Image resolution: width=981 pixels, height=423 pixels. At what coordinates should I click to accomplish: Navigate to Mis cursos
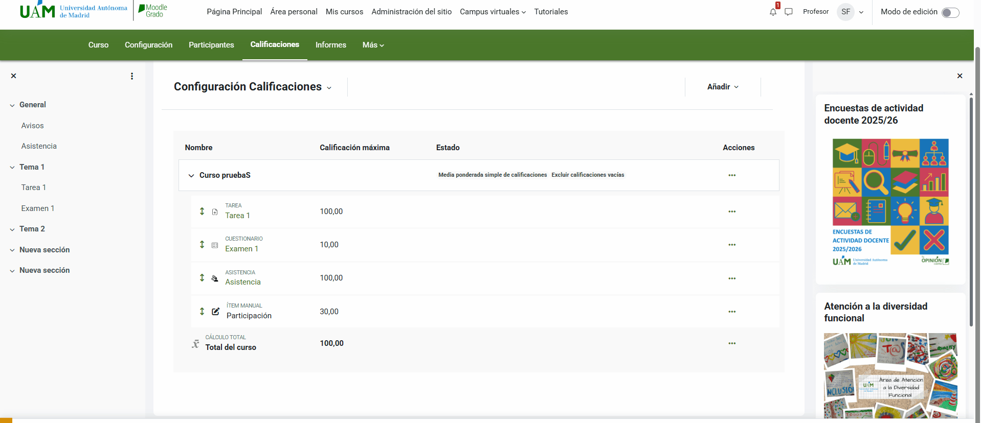(344, 12)
